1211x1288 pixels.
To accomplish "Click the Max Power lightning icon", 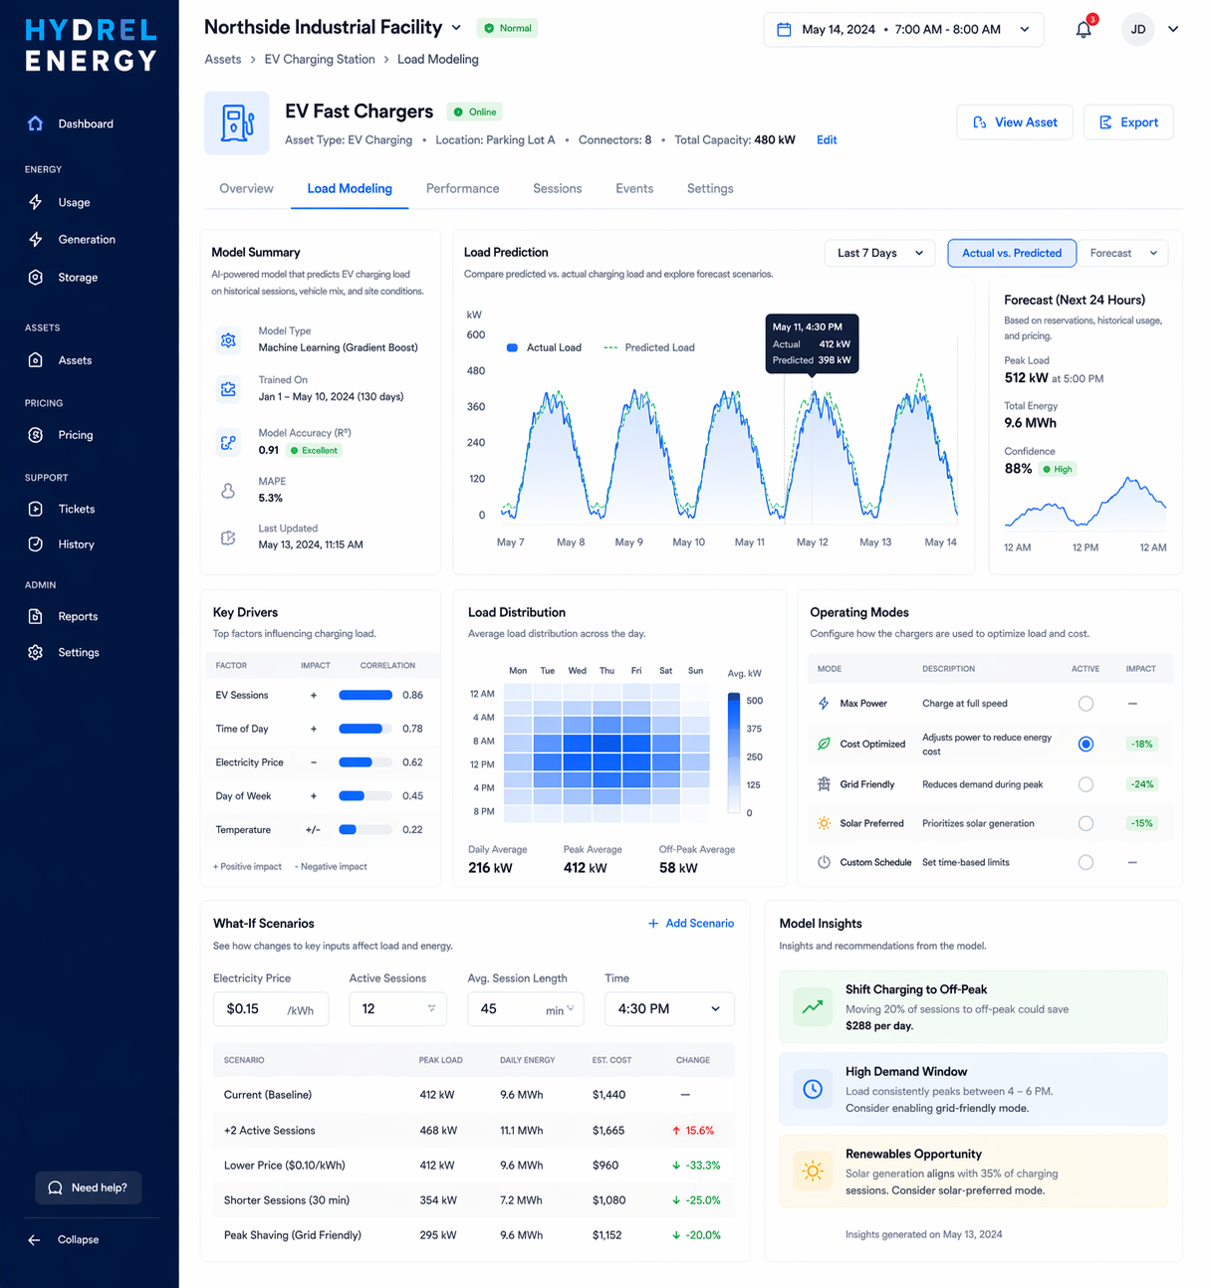I will tap(824, 703).
